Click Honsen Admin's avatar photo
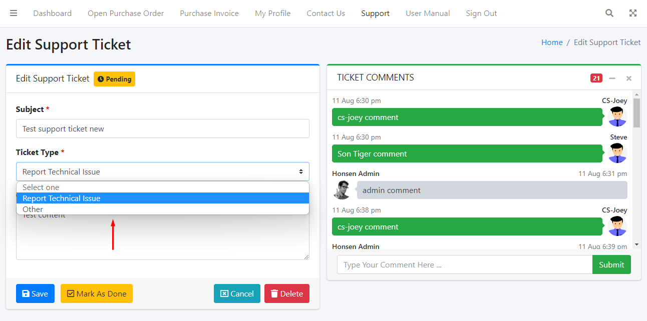Screen dimensions: 647x321 [342, 190]
